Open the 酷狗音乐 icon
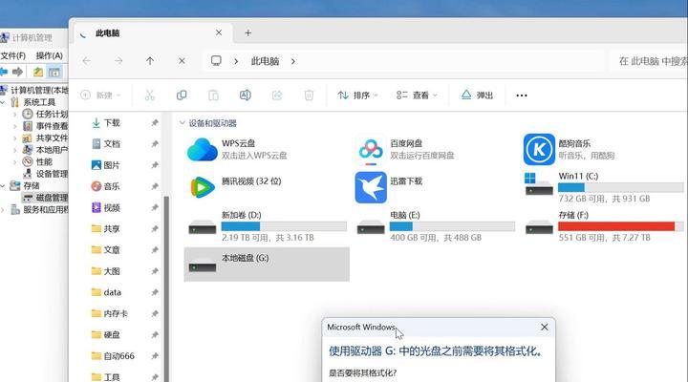 pos(539,150)
